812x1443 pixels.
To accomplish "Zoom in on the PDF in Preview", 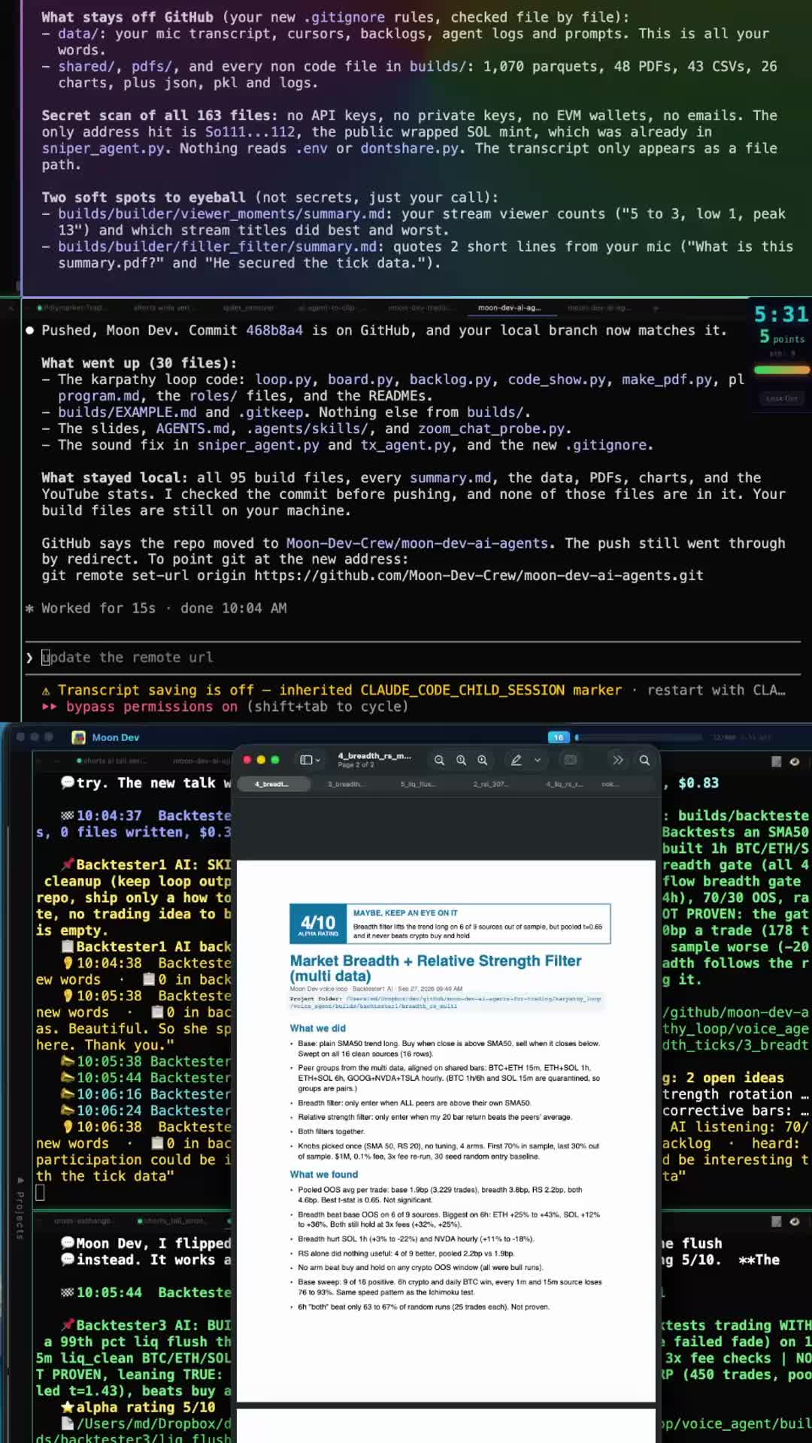I will tap(483, 760).
